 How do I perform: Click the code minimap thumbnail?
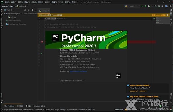[x=163, y=20]
